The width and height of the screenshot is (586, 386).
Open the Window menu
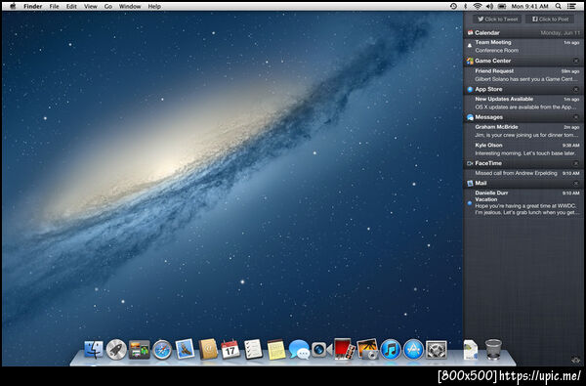pos(130,7)
